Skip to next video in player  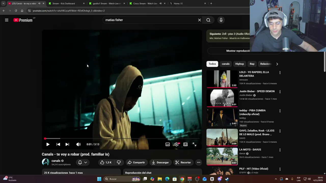click(x=67, y=144)
